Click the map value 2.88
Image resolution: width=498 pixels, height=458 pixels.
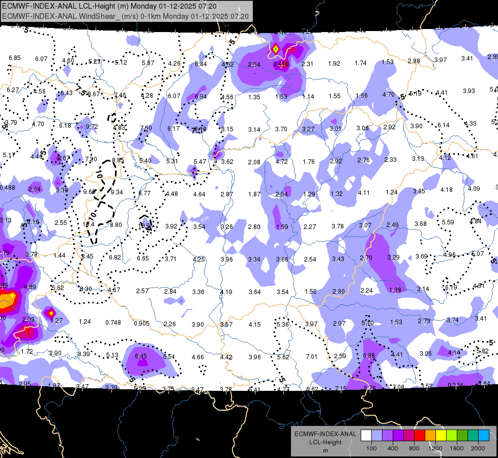point(414,61)
